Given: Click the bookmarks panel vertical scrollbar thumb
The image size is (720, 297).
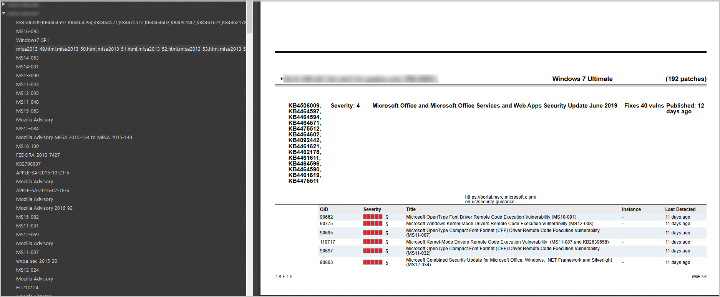Looking at the screenshot, I should [250, 17].
